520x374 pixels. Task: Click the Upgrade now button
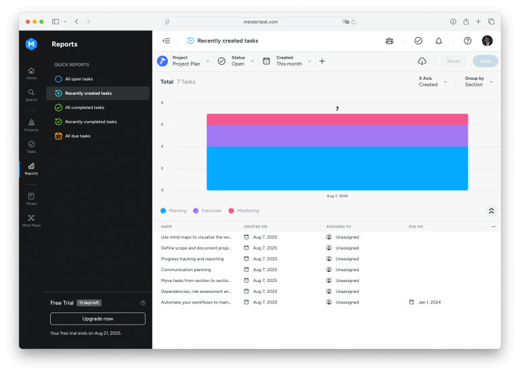pos(97,319)
